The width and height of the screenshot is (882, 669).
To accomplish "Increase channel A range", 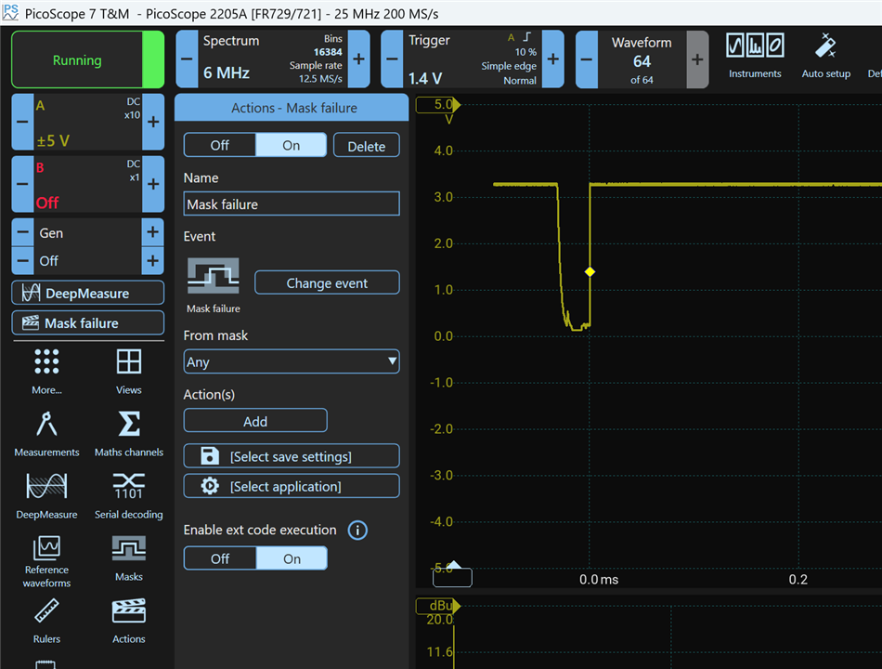I will (153, 122).
